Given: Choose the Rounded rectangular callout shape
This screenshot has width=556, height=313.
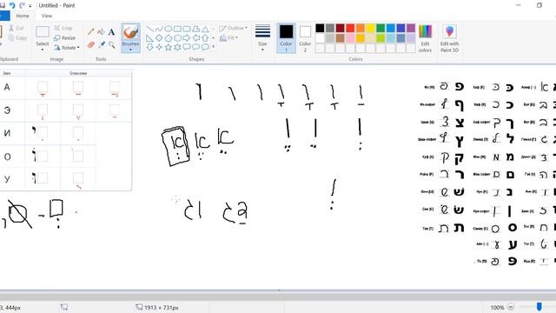Looking at the screenshot, I should [x=187, y=47].
